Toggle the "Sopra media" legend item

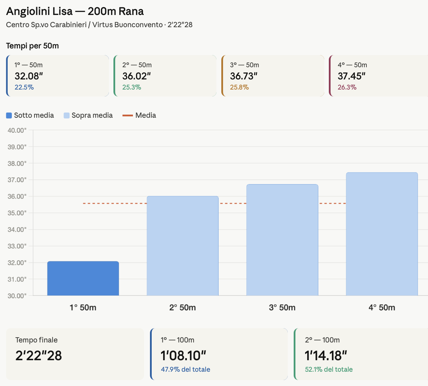tap(88, 115)
